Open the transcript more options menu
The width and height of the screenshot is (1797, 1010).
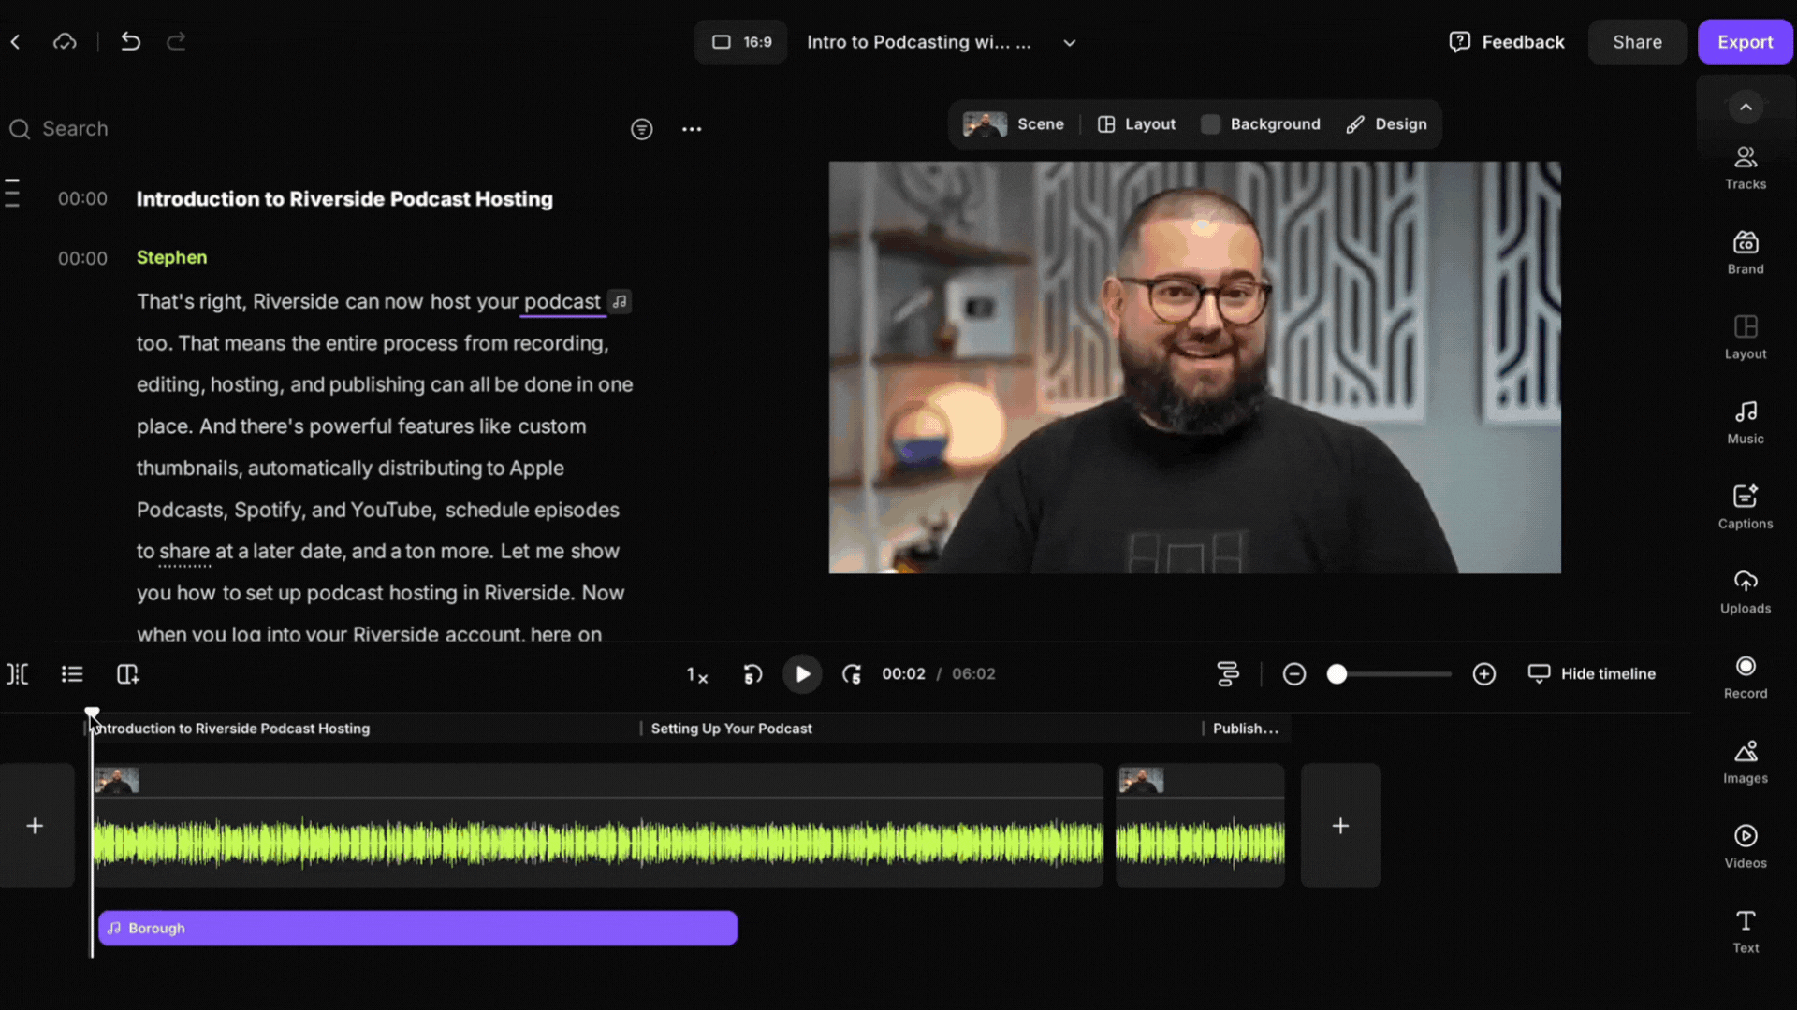(692, 129)
